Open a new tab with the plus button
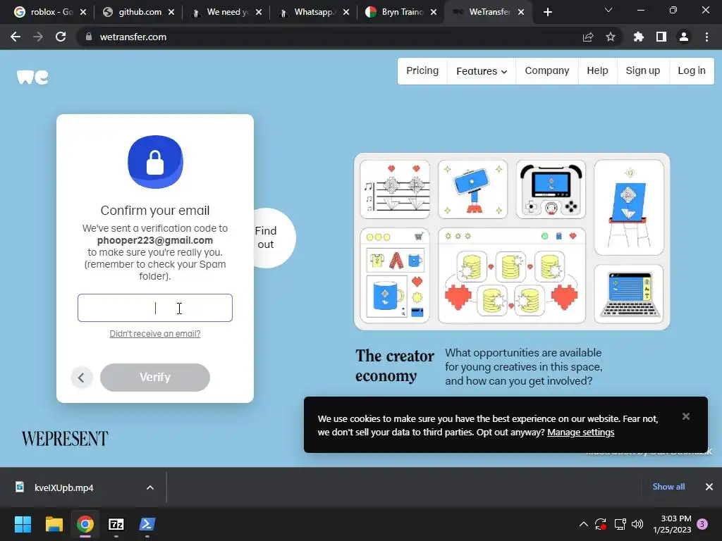Screen dimensions: 722x541 (x=547, y=13)
